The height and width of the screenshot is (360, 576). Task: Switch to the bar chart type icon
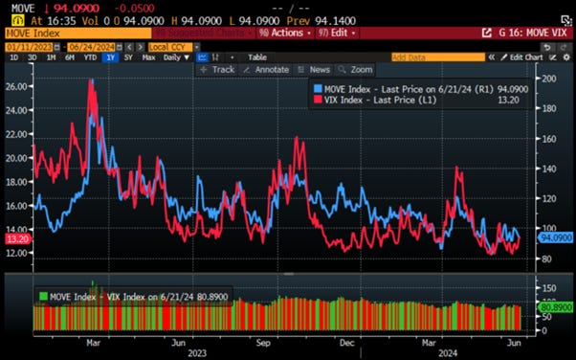pyautogui.click(x=215, y=57)
